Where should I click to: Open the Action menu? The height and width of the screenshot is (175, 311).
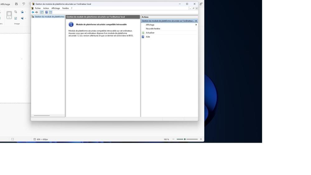coord(46,8)
